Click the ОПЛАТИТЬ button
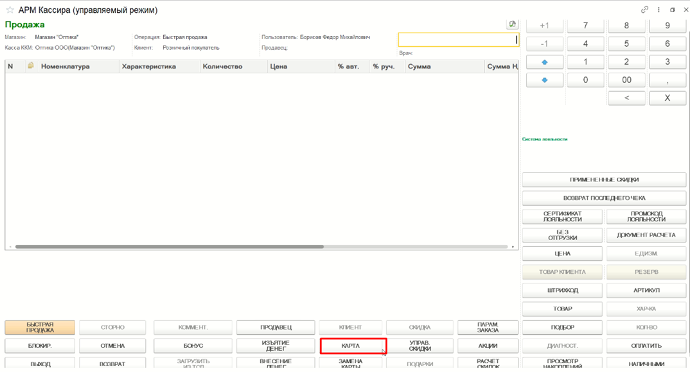The height and width of the screenshot is (372, 690). [646, 346]
